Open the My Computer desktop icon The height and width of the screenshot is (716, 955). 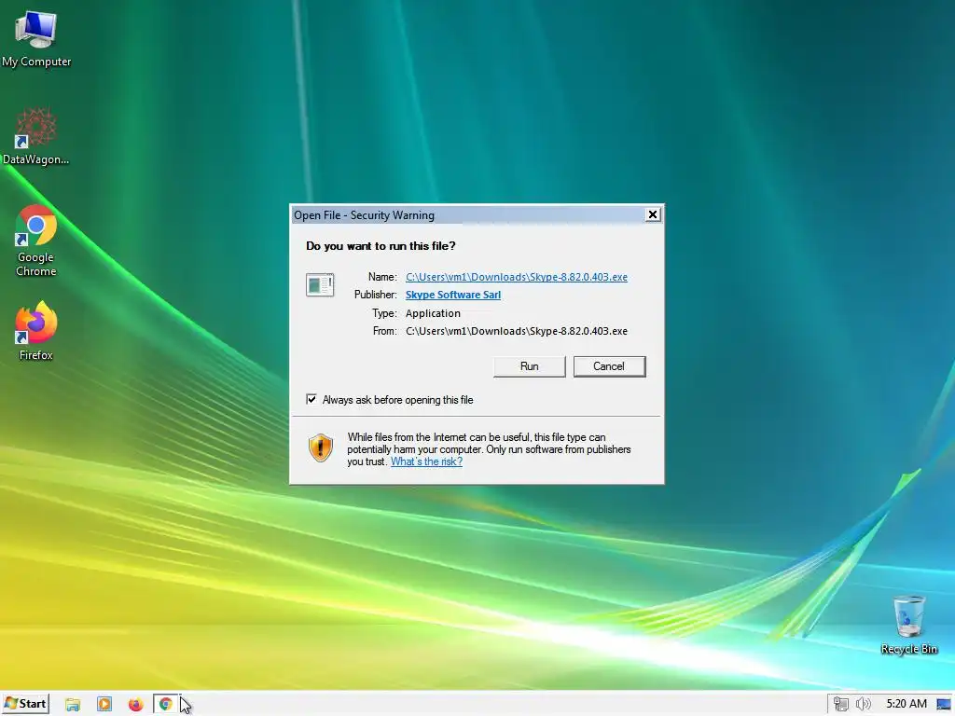36,39
